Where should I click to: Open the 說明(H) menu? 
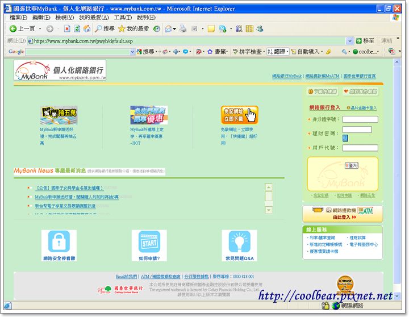147,18
